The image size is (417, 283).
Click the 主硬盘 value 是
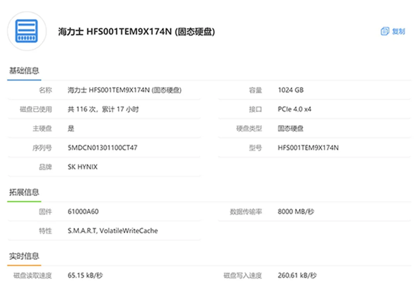71,129
